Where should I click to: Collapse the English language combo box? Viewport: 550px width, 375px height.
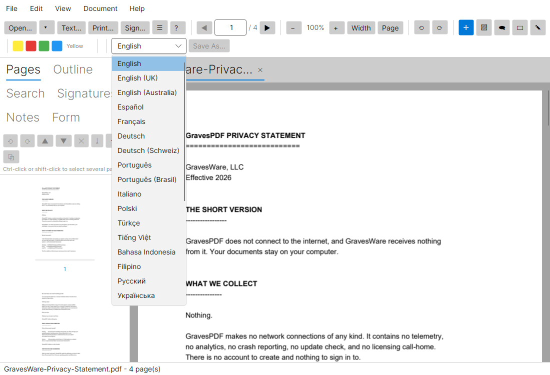[148, 46]
